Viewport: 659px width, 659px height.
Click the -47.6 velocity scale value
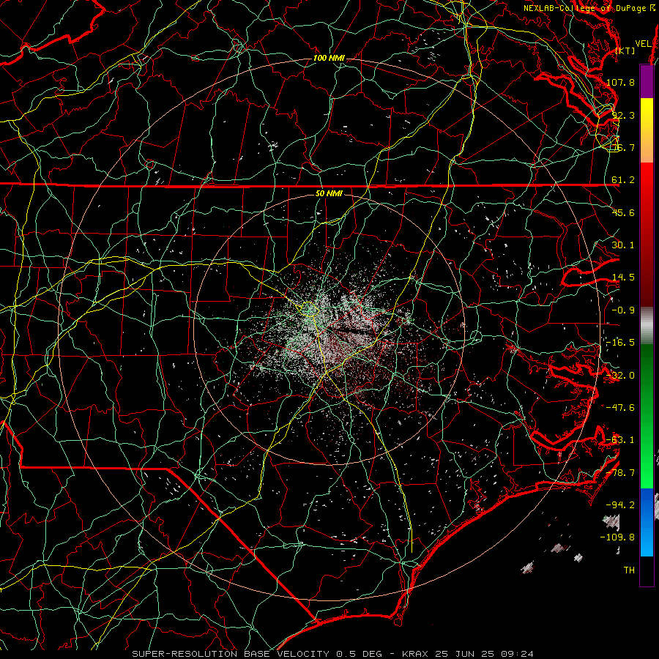click(x=620, y=408)
